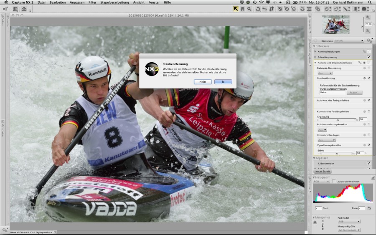This screenshot has height=235, width=376.
Task: Select the Straighten tool
Action: tap(264, 9)
